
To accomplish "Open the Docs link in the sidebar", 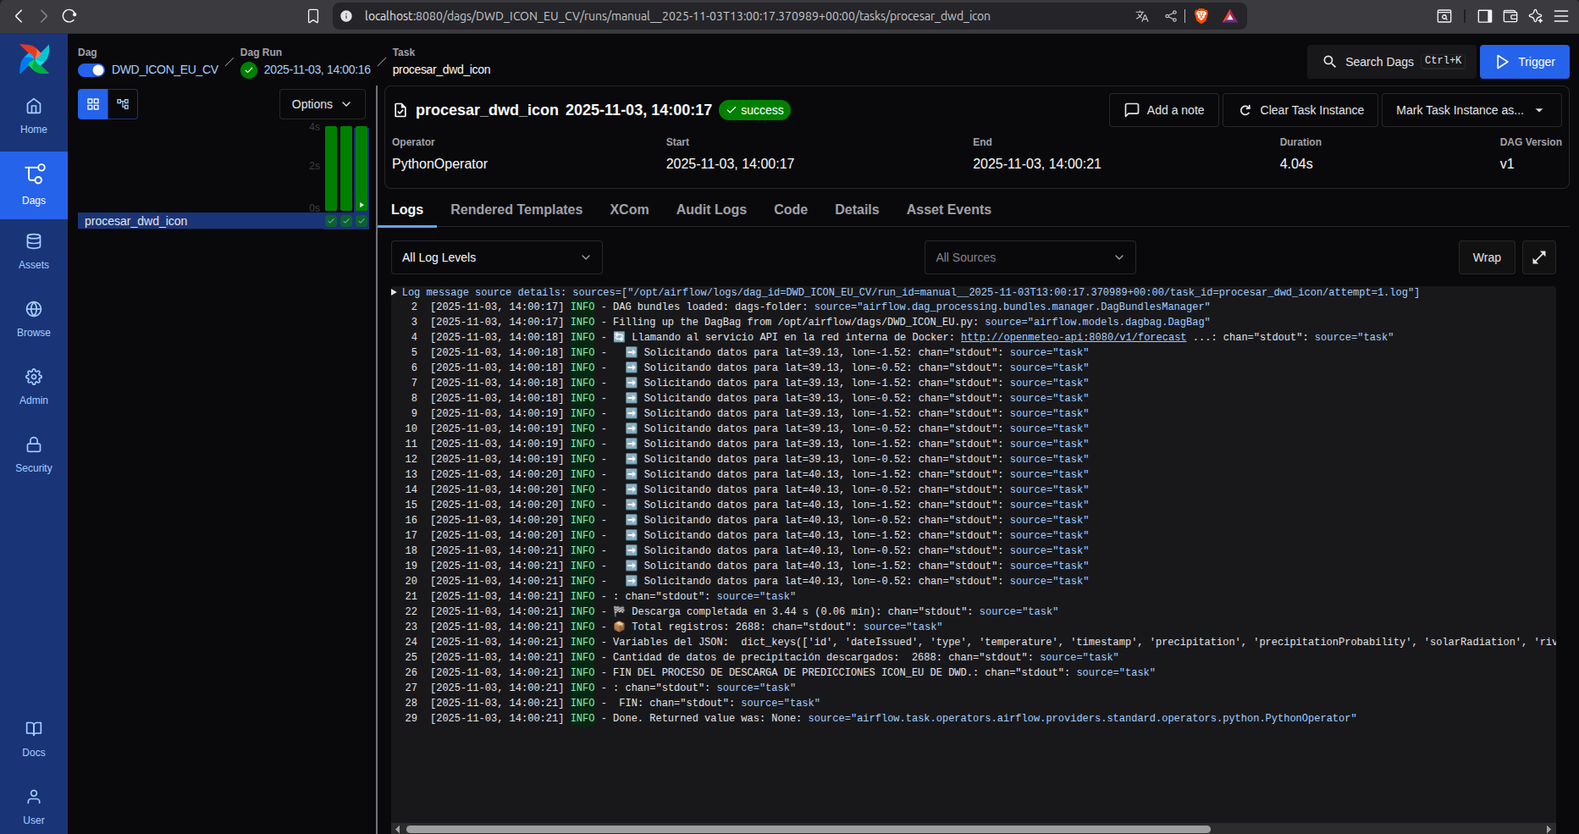I will [x=34, y=739].
